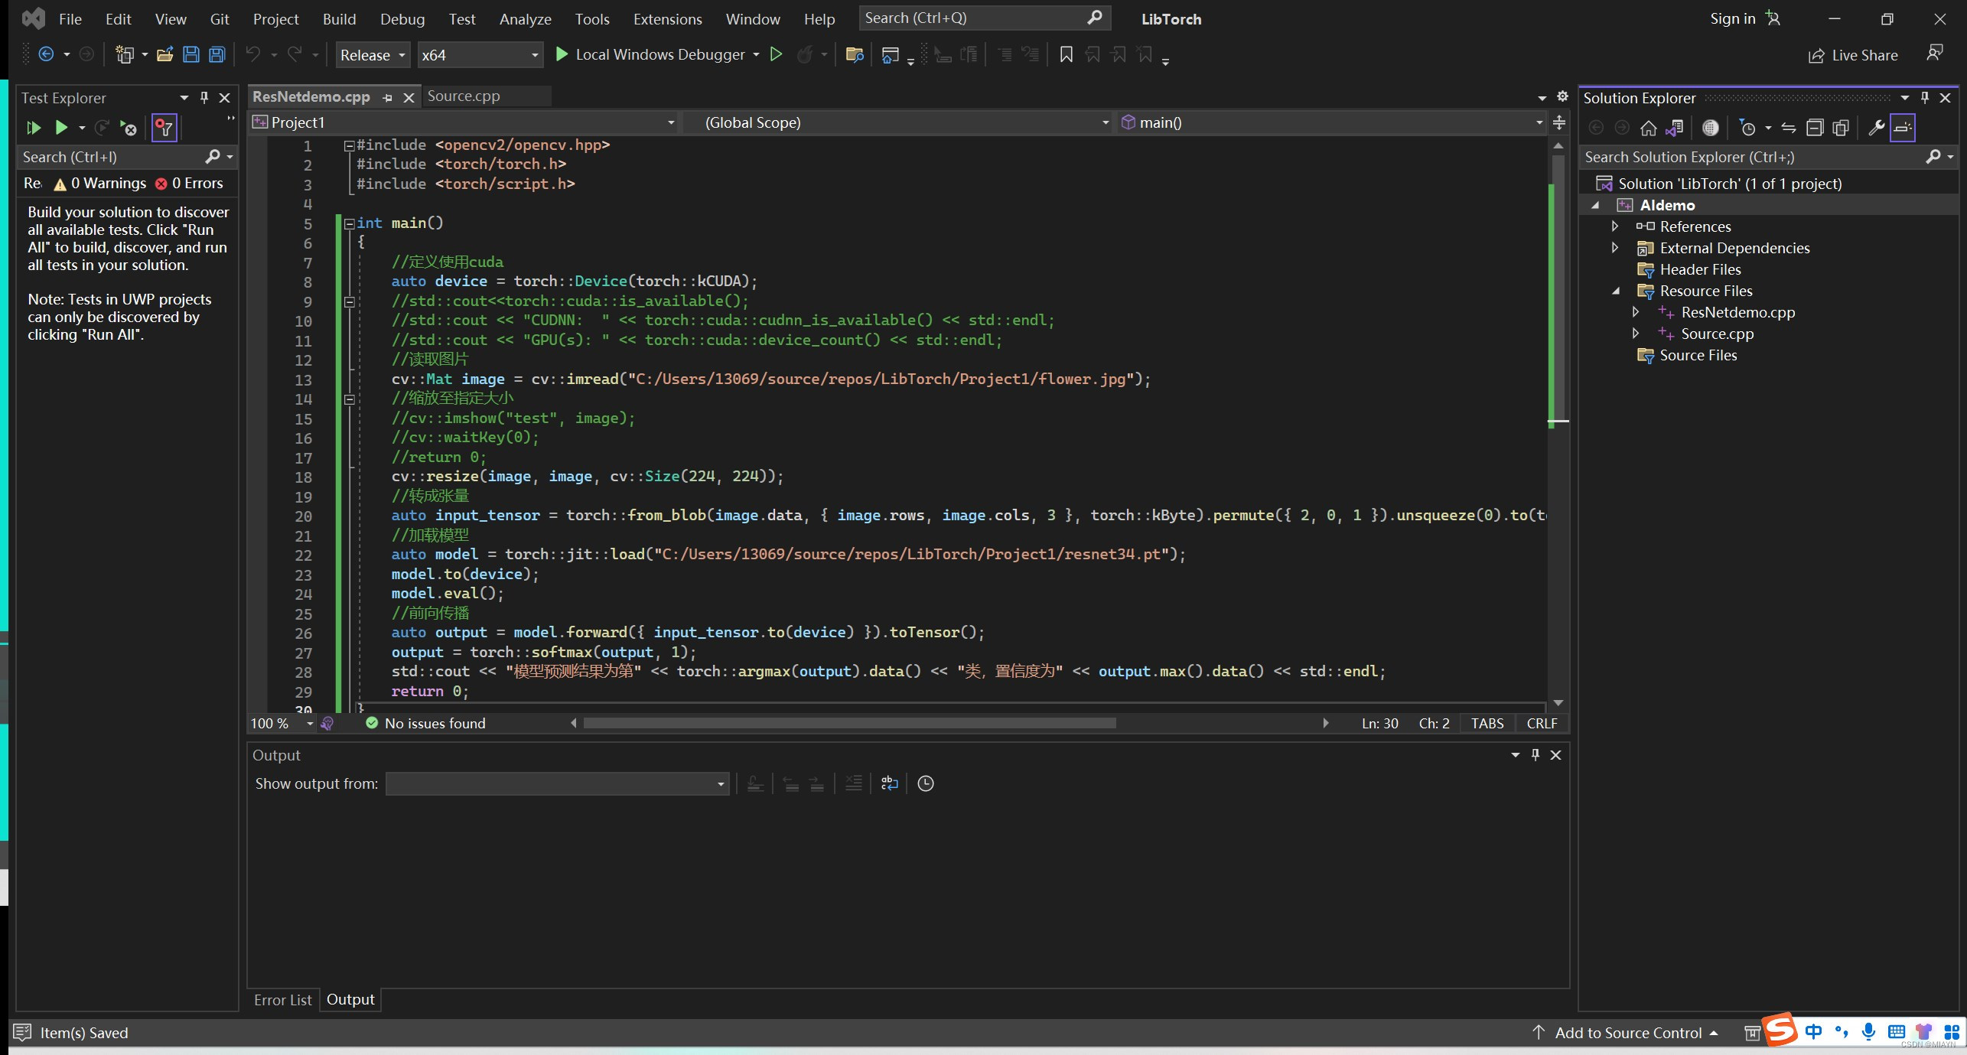Viewport: 1967px width, 1055px height.
Task: Click the Toggle Bookmark toolbar icon
Action: (1066, 54)
